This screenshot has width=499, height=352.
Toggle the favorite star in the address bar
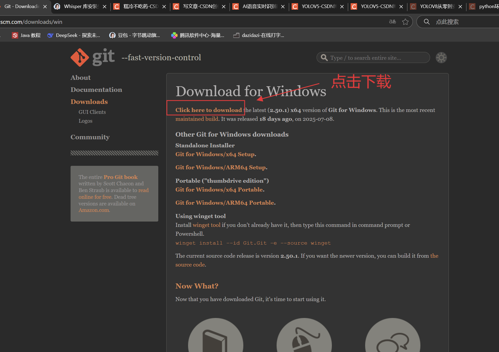[x=405, y=22]
